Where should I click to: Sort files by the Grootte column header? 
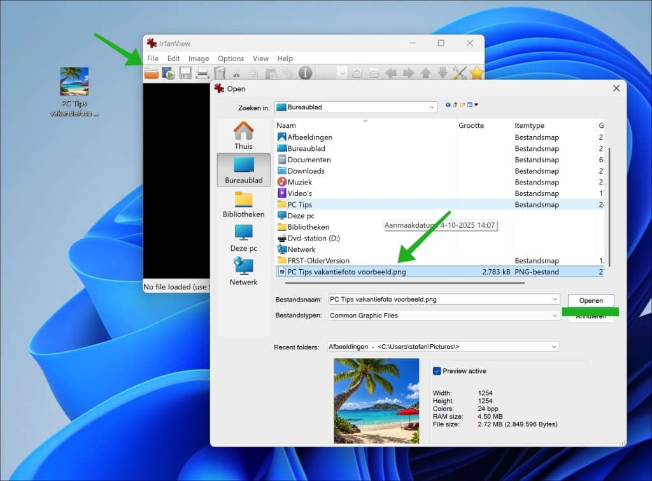[x=484, y=125]
